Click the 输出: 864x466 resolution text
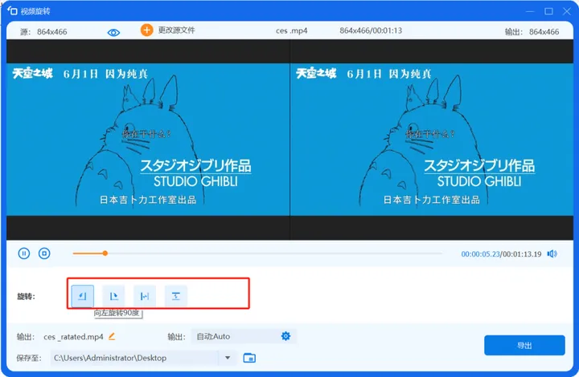This screenshot has height=377, width=579. [532, 32]
